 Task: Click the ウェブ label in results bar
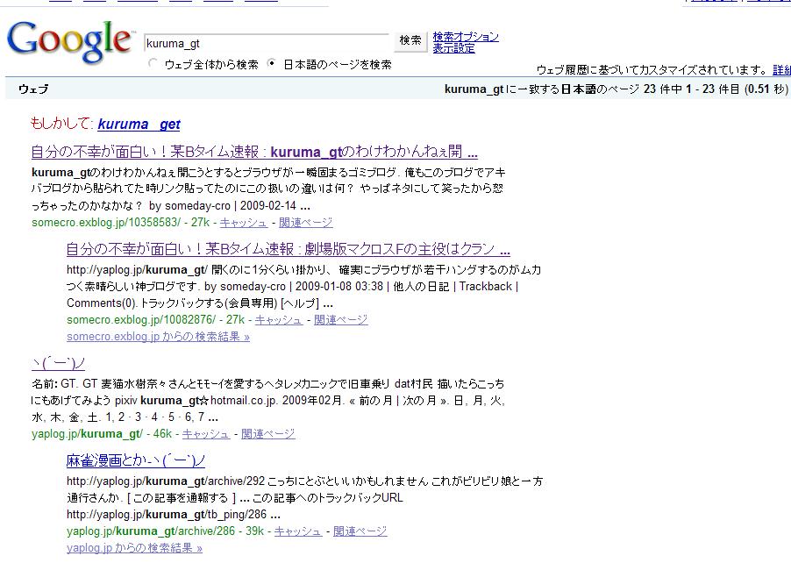point(33,89)
